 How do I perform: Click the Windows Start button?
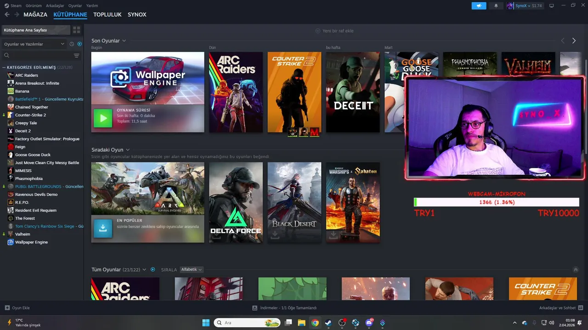(206, 323)
